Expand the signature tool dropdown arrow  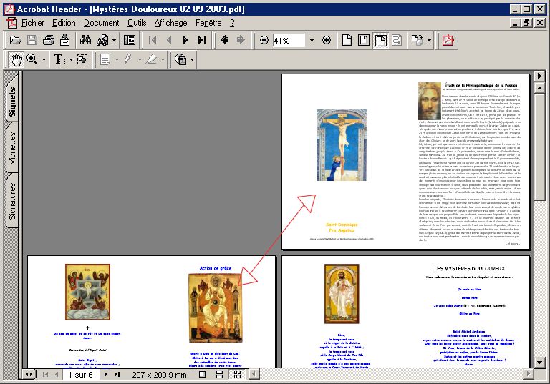pyautogui.click(x=192, y=60)
